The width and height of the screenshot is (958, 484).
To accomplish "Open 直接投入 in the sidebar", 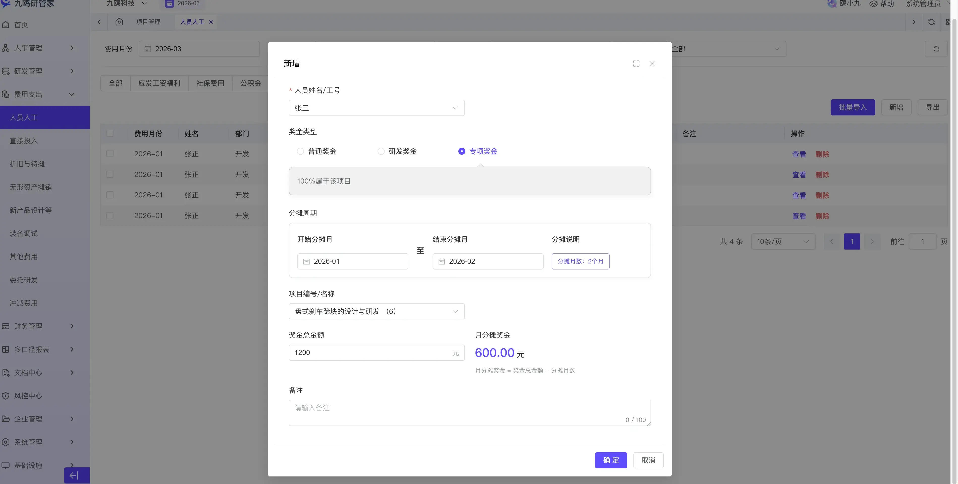I will pos(23,140).
